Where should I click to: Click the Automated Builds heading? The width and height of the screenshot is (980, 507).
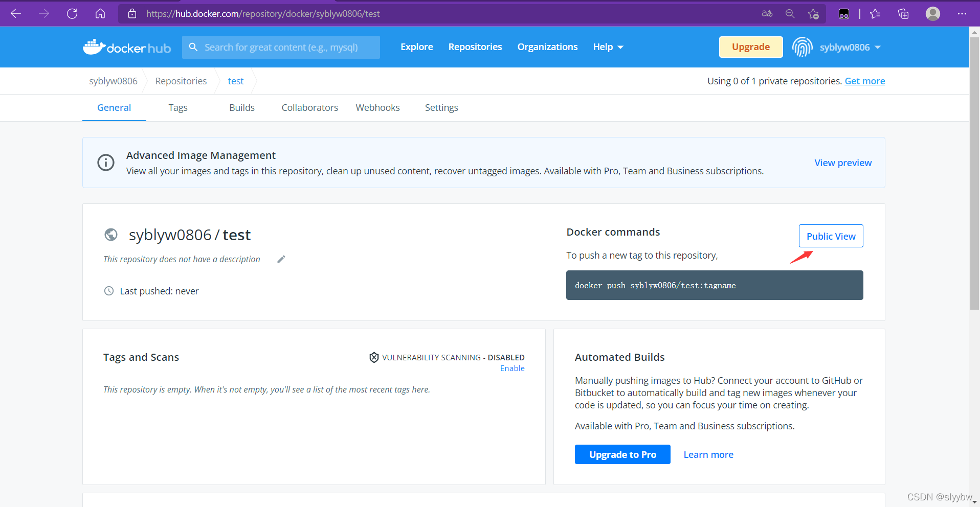tap(620, 357)
